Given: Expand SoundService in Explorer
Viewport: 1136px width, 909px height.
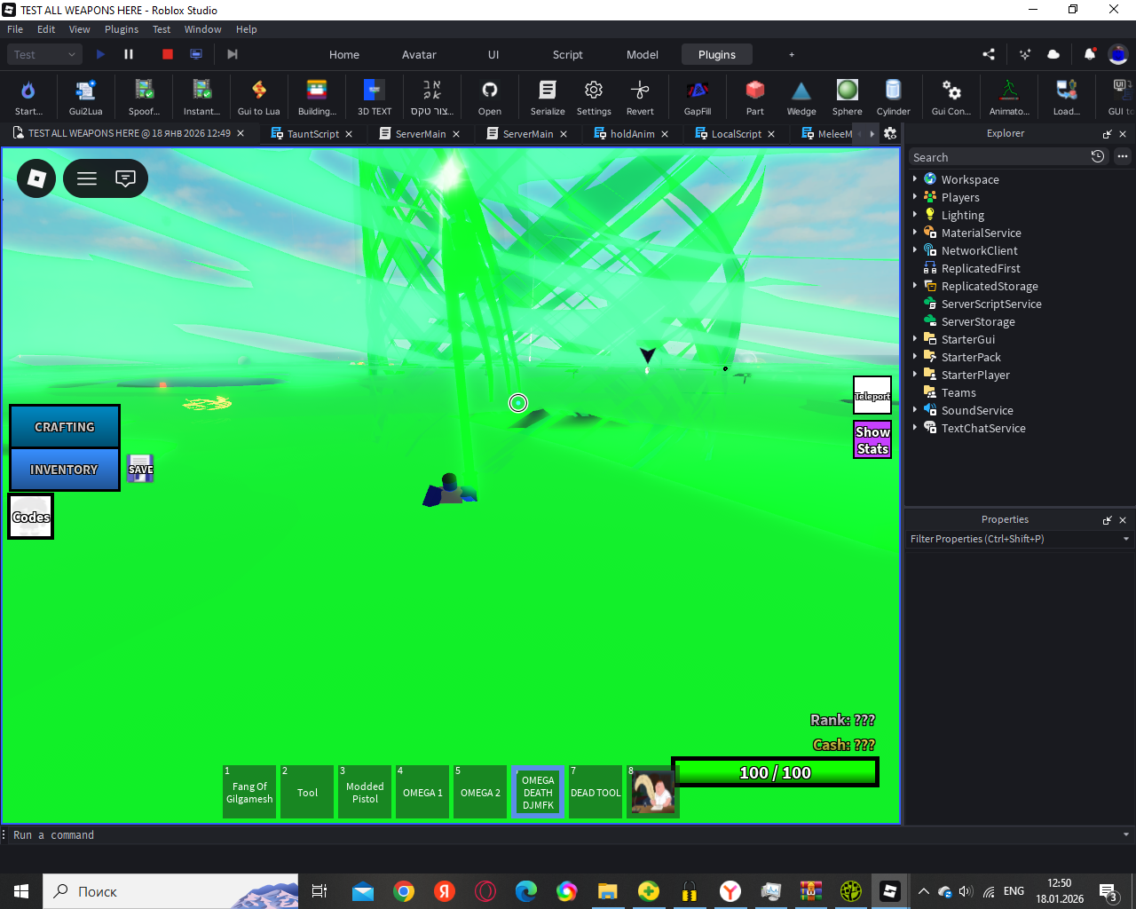Looking at the screenshot, I should [915, 409].
